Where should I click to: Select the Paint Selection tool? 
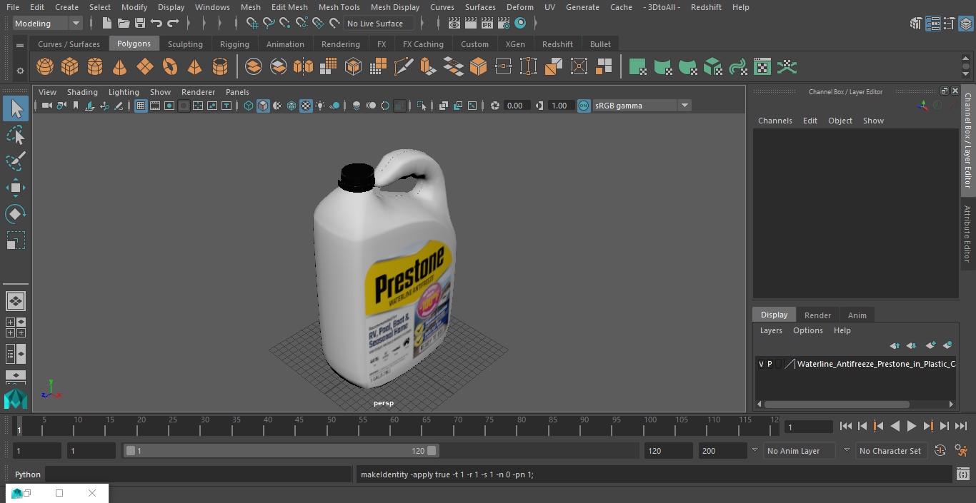tap(15, 161)
